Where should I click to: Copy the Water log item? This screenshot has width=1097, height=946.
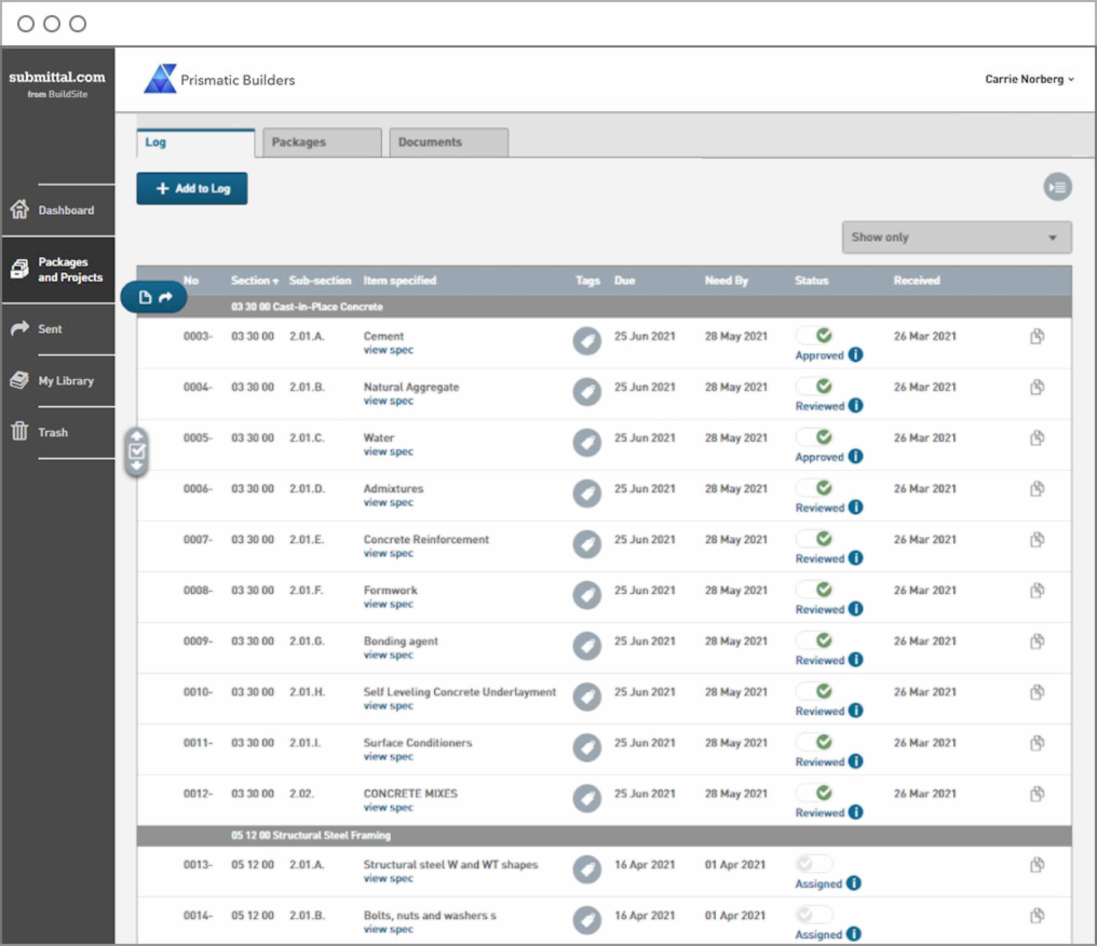(1037, 438)
